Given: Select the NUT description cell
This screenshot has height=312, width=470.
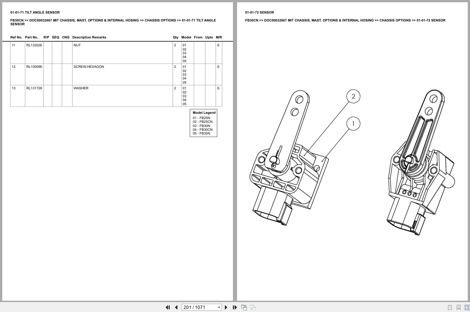Looking at the screenshot, I should (122, 53).
